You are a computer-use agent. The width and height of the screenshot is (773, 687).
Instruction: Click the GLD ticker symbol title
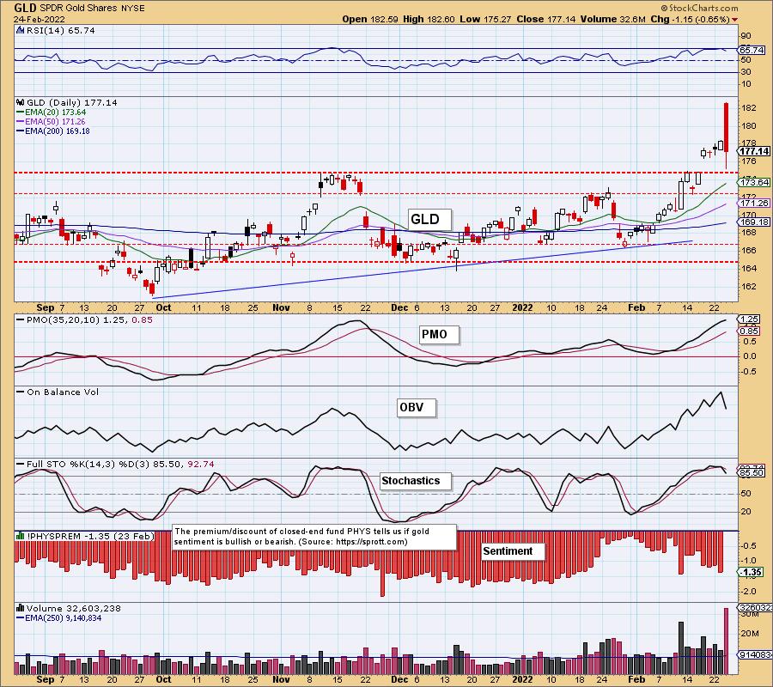24,8
